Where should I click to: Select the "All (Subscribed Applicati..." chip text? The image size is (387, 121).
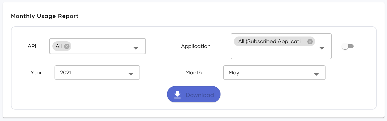pos(271,42)
